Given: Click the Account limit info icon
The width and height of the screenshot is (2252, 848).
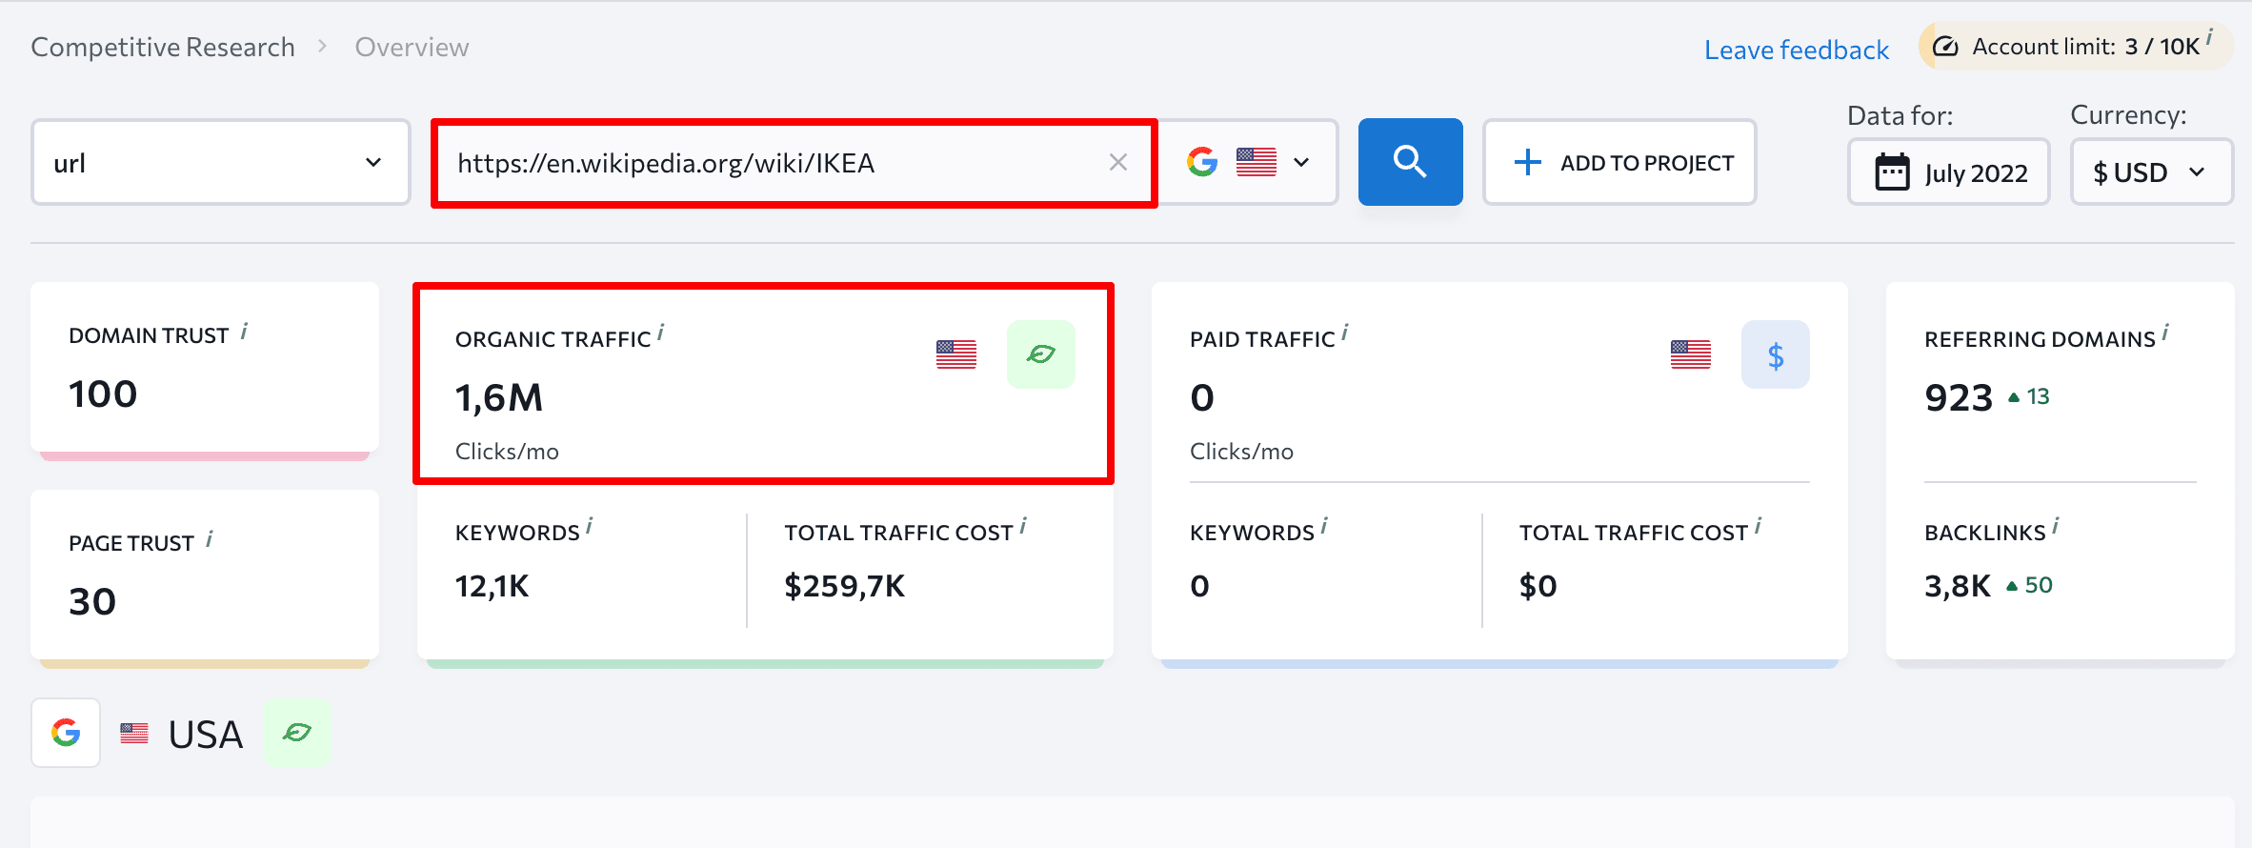Looking at the screenshot, I should tap(2209, 36).
